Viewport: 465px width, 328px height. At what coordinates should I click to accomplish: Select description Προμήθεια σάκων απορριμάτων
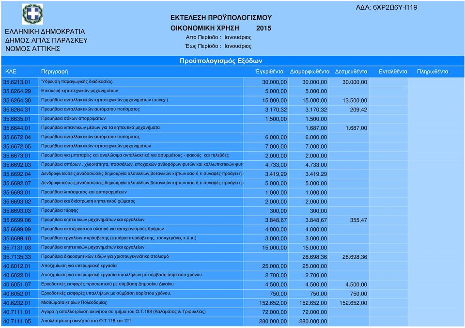tap(73, 118)
